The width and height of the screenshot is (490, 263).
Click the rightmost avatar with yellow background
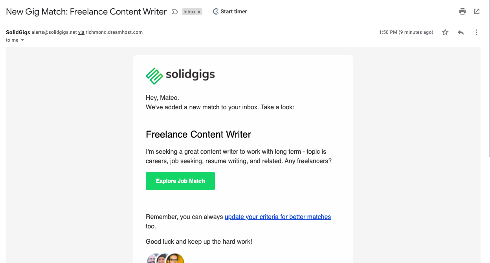pos(175,259)
